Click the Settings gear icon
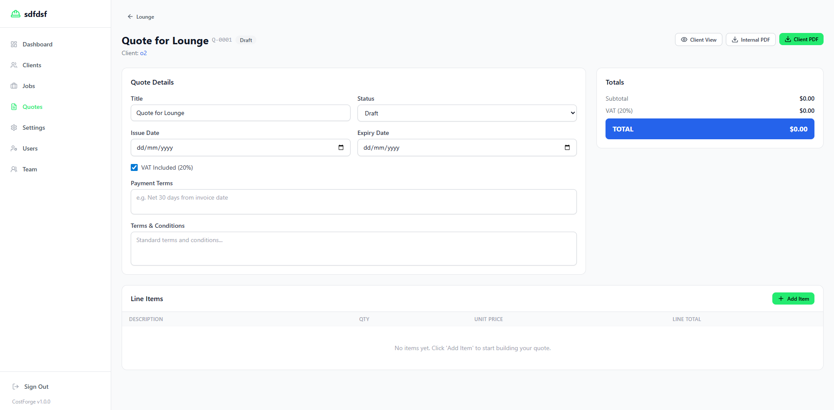The height and width of the screenshot is (410, 834). (x=14, y=128)
